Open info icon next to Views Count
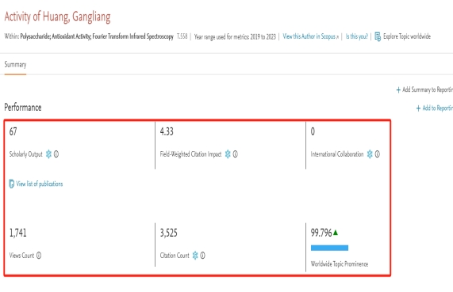The height and width of the screenshot is (292, 453). pos(39,256)
